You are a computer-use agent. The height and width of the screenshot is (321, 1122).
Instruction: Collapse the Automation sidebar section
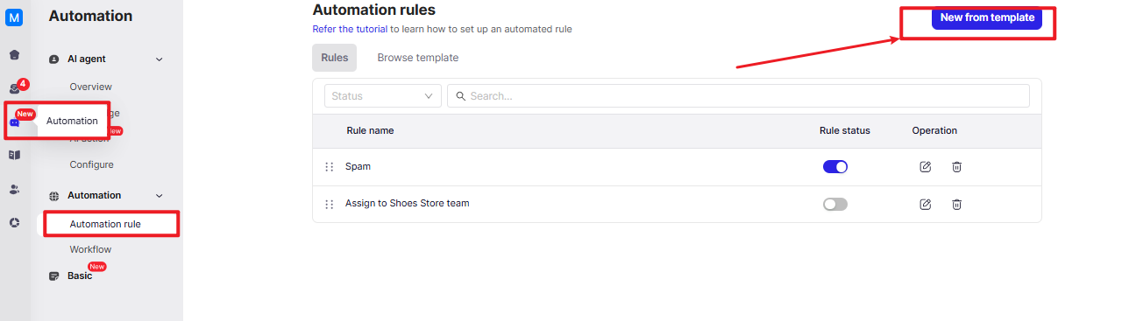pyautogui.click(x=159, y=196)
